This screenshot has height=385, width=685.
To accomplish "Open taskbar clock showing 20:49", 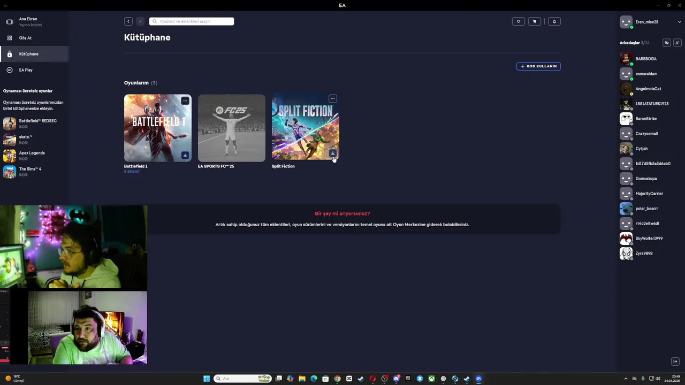I will click(x=672, y=379).
